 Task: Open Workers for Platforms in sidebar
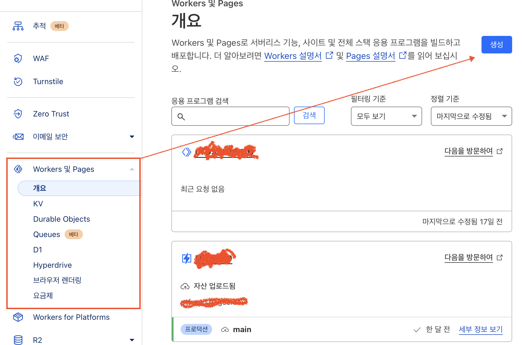(71, 317)
